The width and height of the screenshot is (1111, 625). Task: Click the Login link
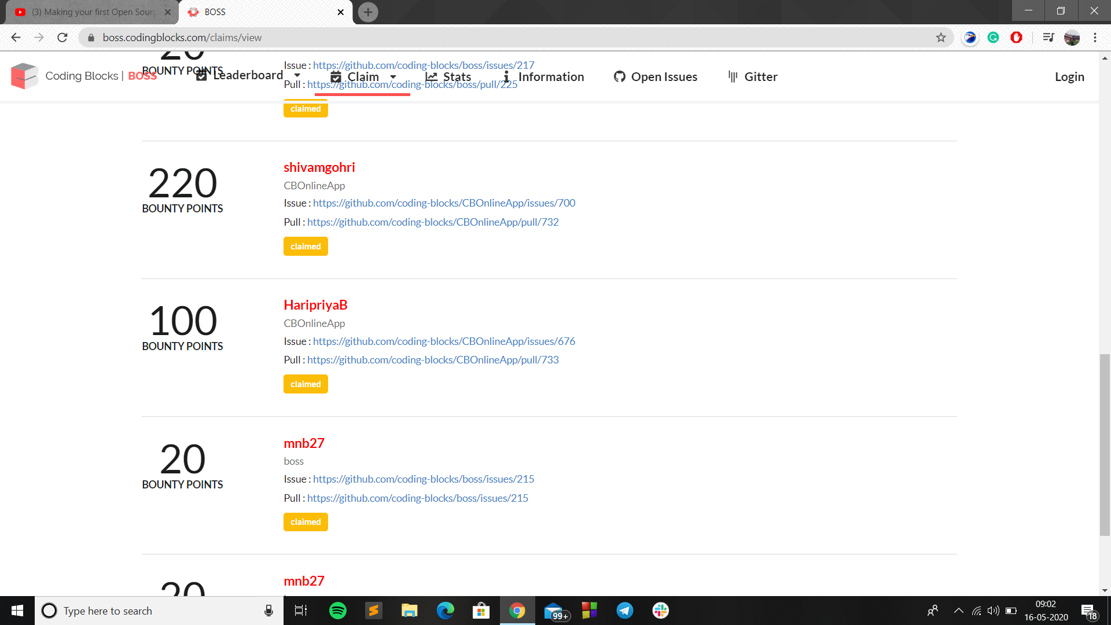pos(1069,77)
